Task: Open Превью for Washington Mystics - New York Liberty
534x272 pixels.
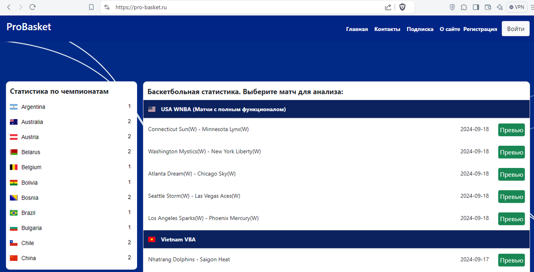Action: [511, 152]
